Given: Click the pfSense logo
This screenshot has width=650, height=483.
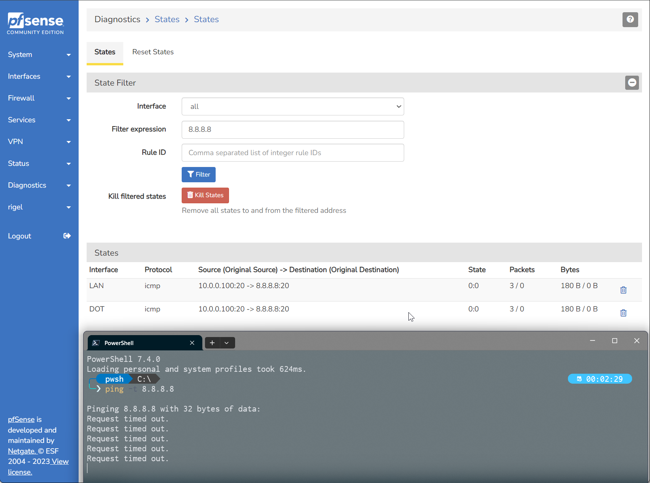Looking at the screenshot, I should pyautogui.click(x=35, y=23).
